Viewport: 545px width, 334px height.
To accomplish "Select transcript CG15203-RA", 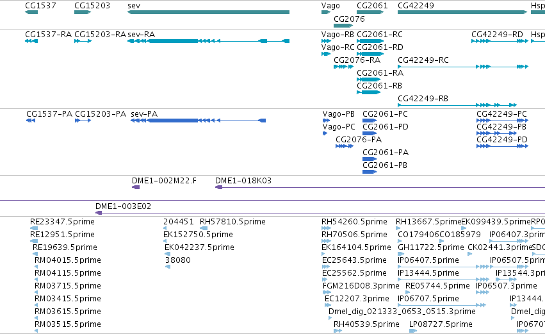I will (83, 41).
